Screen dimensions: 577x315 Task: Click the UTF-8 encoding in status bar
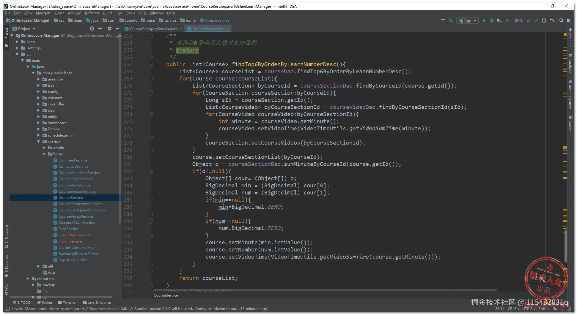[529, 309]
